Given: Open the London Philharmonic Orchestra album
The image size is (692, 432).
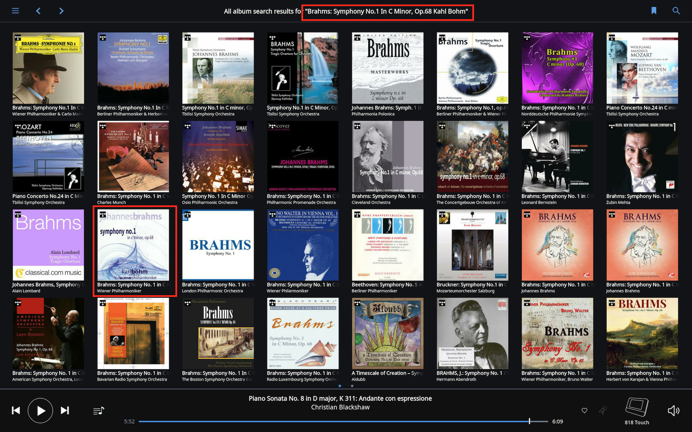Looking at the screenshot, I should click(218, 245).
